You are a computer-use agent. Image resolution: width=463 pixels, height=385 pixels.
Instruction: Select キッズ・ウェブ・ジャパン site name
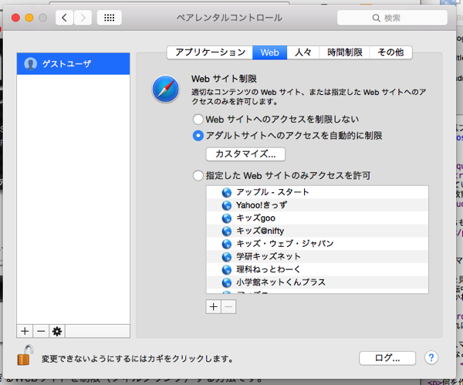click(x=285, y=244)
